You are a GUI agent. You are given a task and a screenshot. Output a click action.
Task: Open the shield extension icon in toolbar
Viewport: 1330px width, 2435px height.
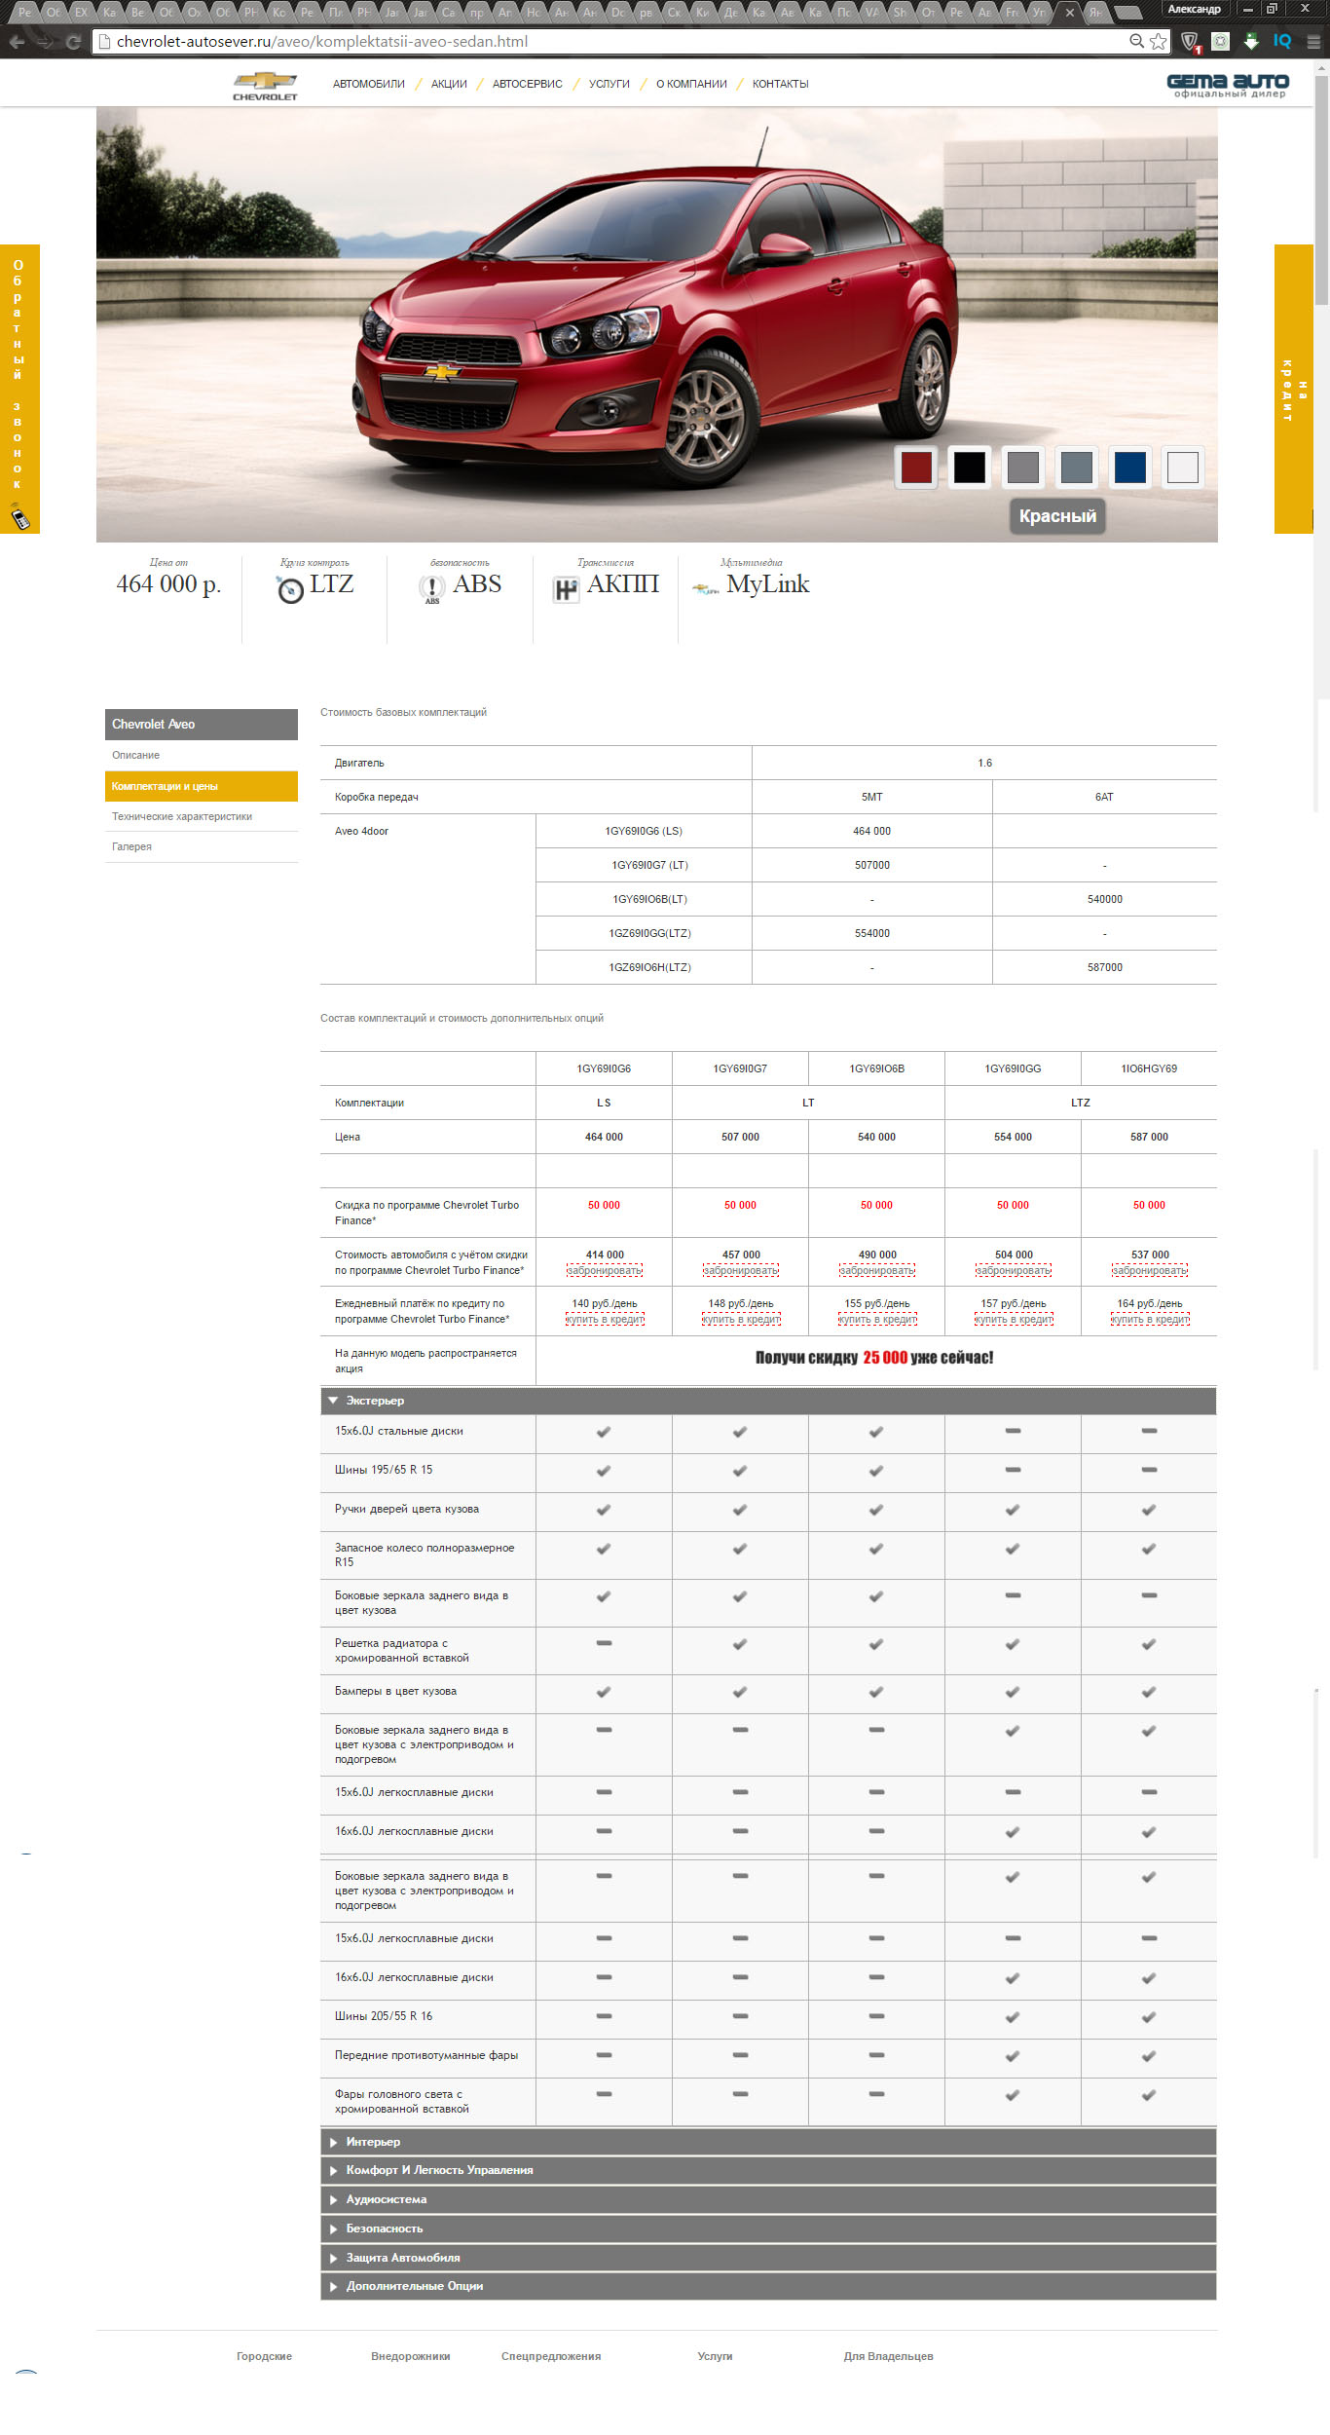pos(1190,42)
